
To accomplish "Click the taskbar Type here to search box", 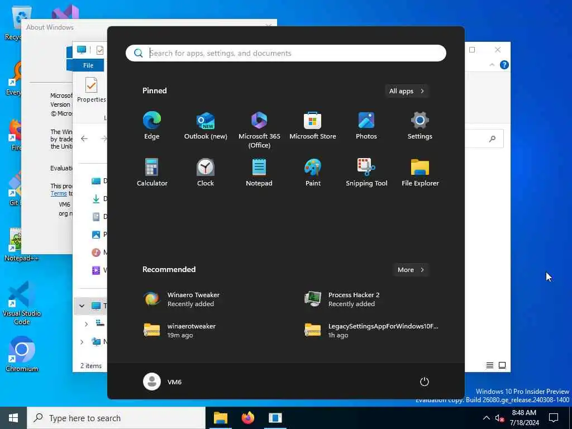I will point(116,418).
